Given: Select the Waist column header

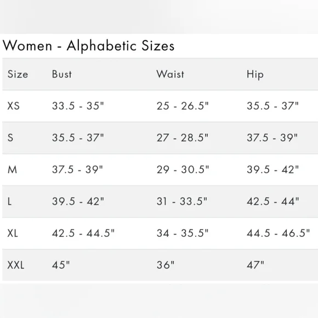Looking at the screenshot, I should tap(171, 74).
